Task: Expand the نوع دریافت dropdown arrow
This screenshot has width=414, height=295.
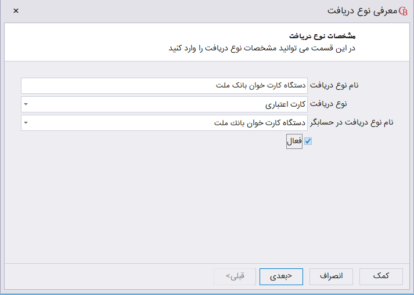Action: pyautogui.click(x=26, y=104)
